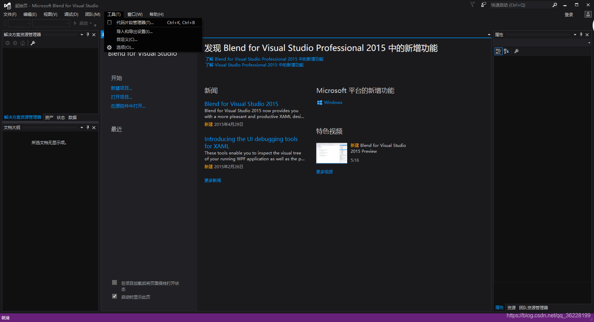The height and width of the screenshot is (322, 594).
Task: Click Back arrow in Solution Explorer toolbar
Action: point(8,43)
